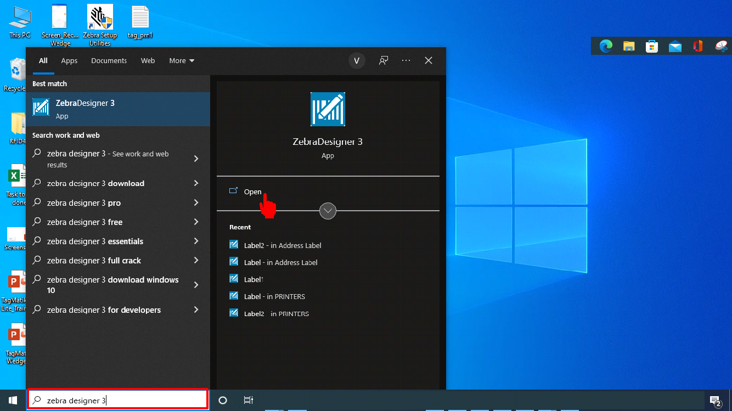732x411 pixels.
Task: Expand the down chevron under Open
Action: tap(328, 211)
